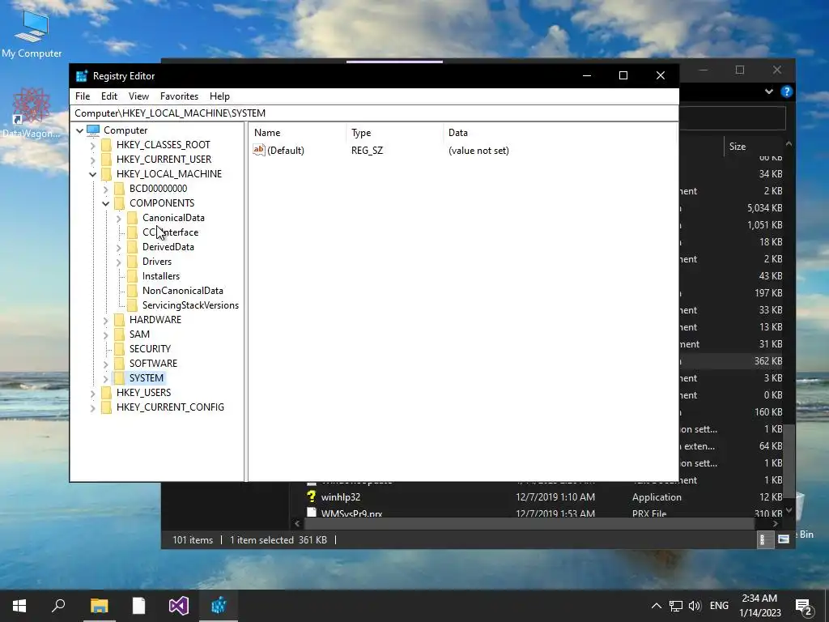Click the Registry Editor title bar icon

tap(82, 75)
